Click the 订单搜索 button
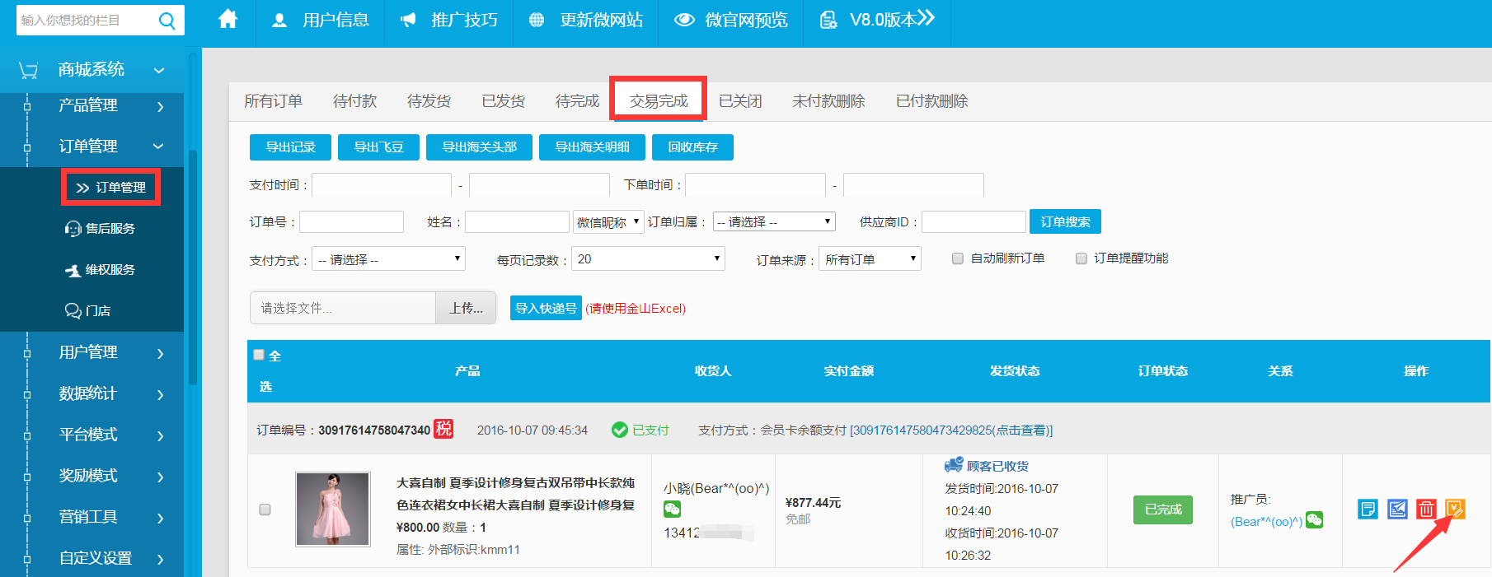Viewport: 1492px width, 577px height. 1065,221
